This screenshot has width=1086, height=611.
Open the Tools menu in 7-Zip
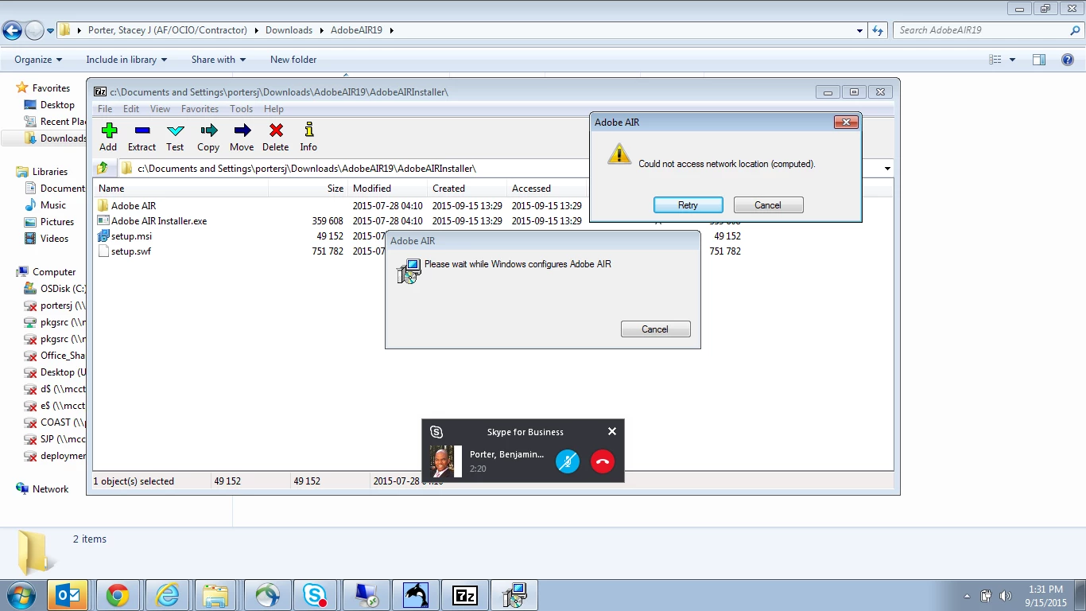(241, 109)
